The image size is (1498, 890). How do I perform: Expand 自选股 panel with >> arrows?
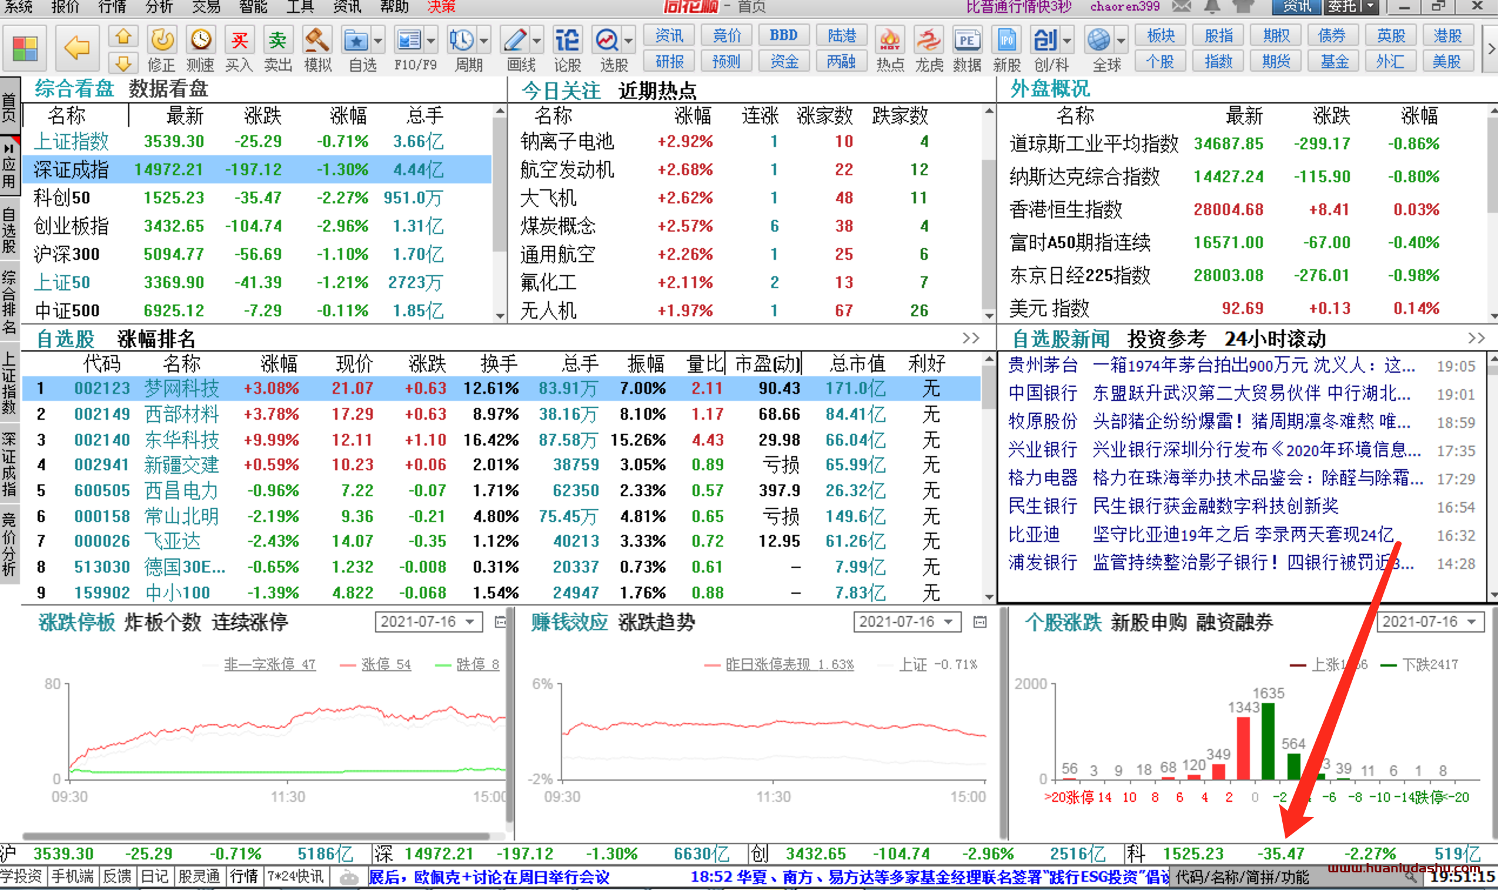(x=971, y=338)
